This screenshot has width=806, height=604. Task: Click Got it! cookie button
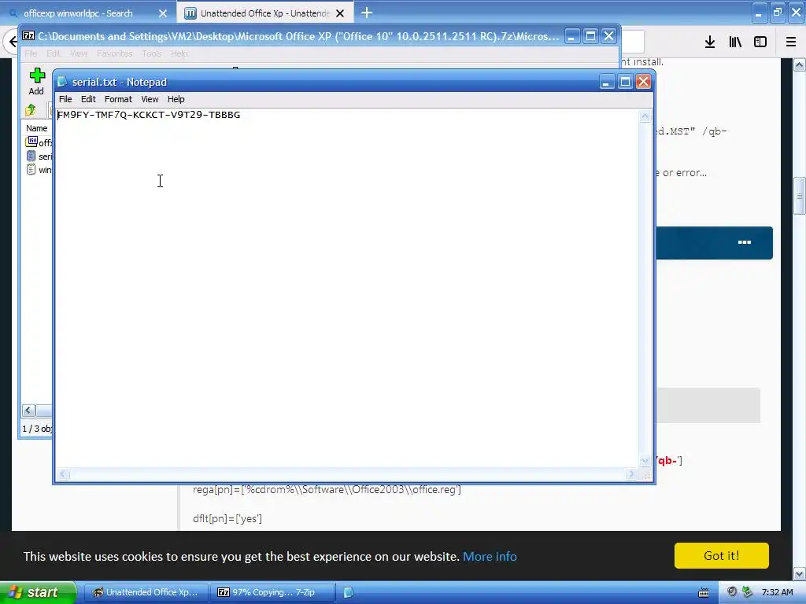tap(722, 556)
